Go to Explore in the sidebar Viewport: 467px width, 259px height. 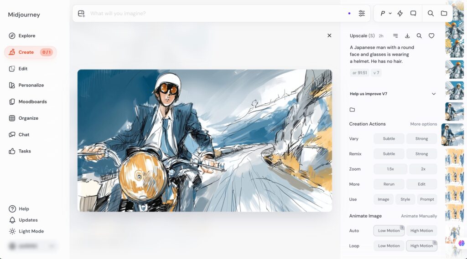pos(26,36)
